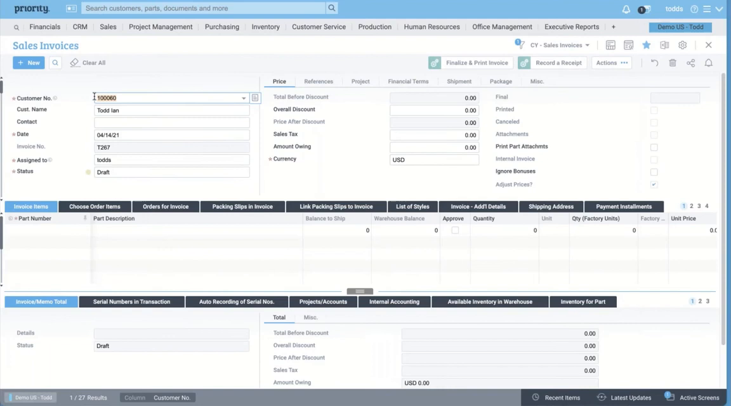
Task: Click the Misc. tab in totals panel
Action: (x=310, y=317)
